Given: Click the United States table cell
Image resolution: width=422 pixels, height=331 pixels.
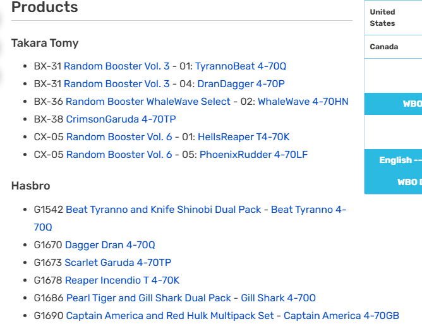Looking at the screenshot, I should (x=392, y=18).
